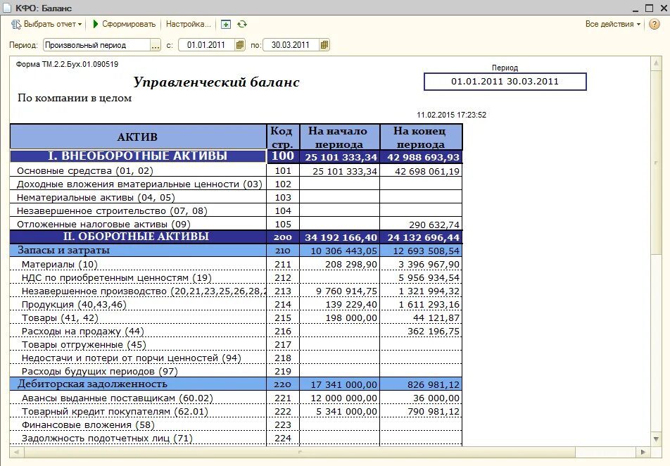The width and height of the screenshot is (670, 466).
Task: Click the Произвольный период field
Action: (96, 45)
